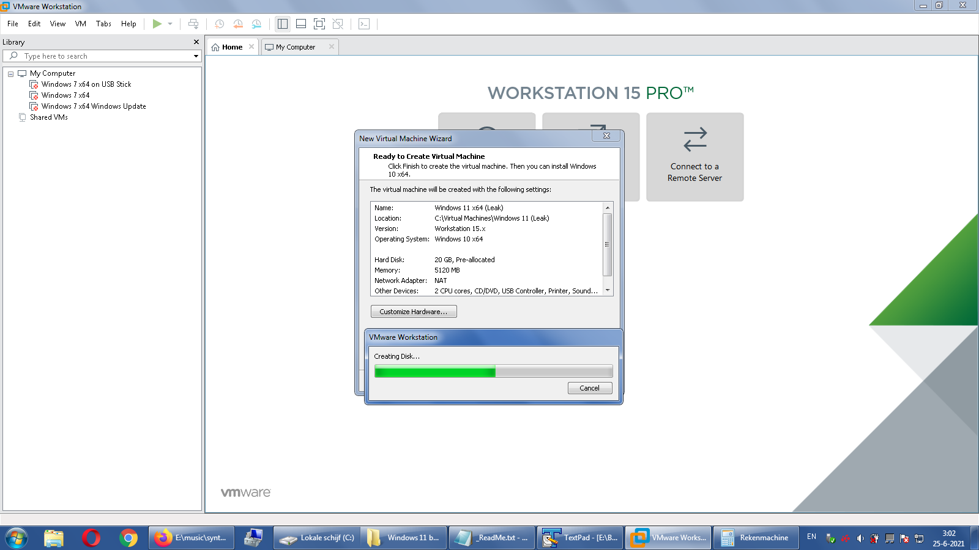Click the Send Ctrl+Alt+Del toolbar icon

(x=193, y=24)
